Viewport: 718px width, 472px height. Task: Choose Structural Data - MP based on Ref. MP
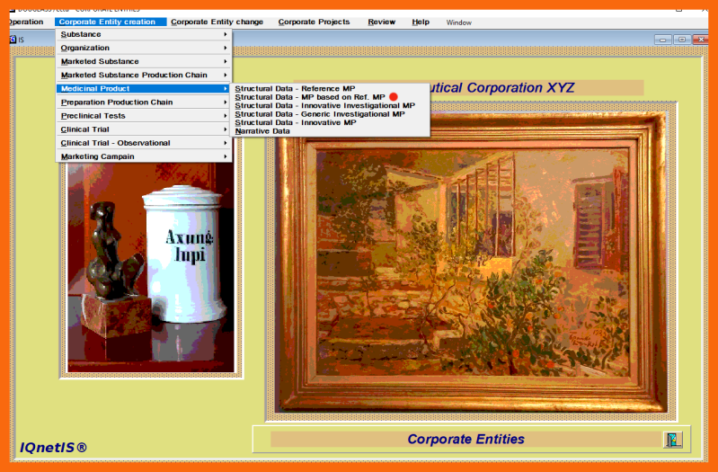coord(331,97)
